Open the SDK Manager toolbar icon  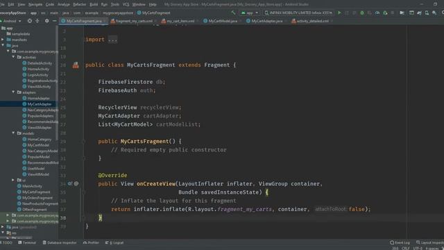(x=434, y=12)
